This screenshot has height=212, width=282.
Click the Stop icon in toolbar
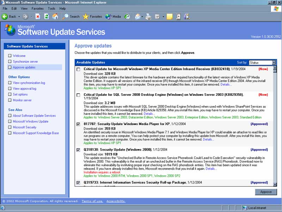[x=38, y=17]
